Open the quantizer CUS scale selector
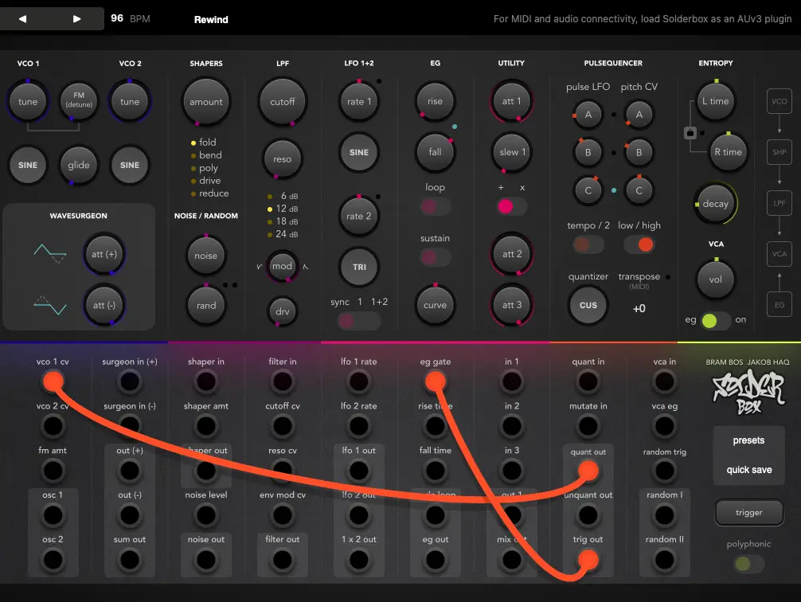The width and height of the screenshot is (801, 602). point(588,305)
